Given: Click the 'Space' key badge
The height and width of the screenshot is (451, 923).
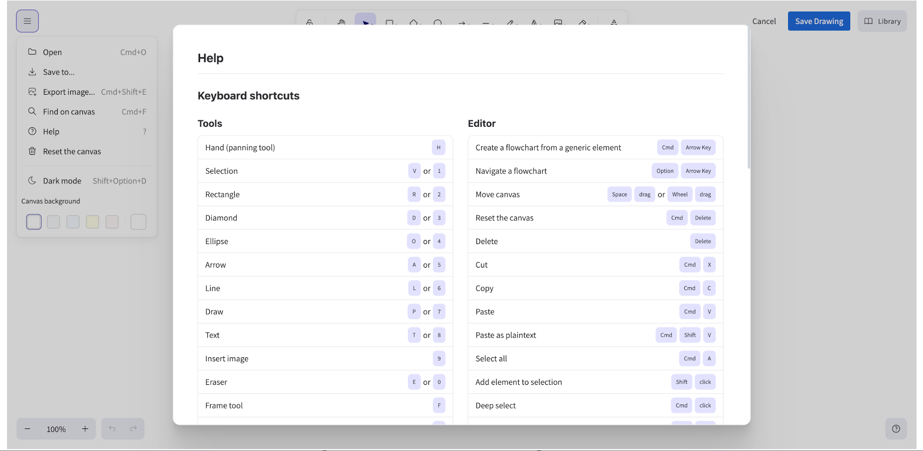Looking at the screenshot, I should [620, 194].
